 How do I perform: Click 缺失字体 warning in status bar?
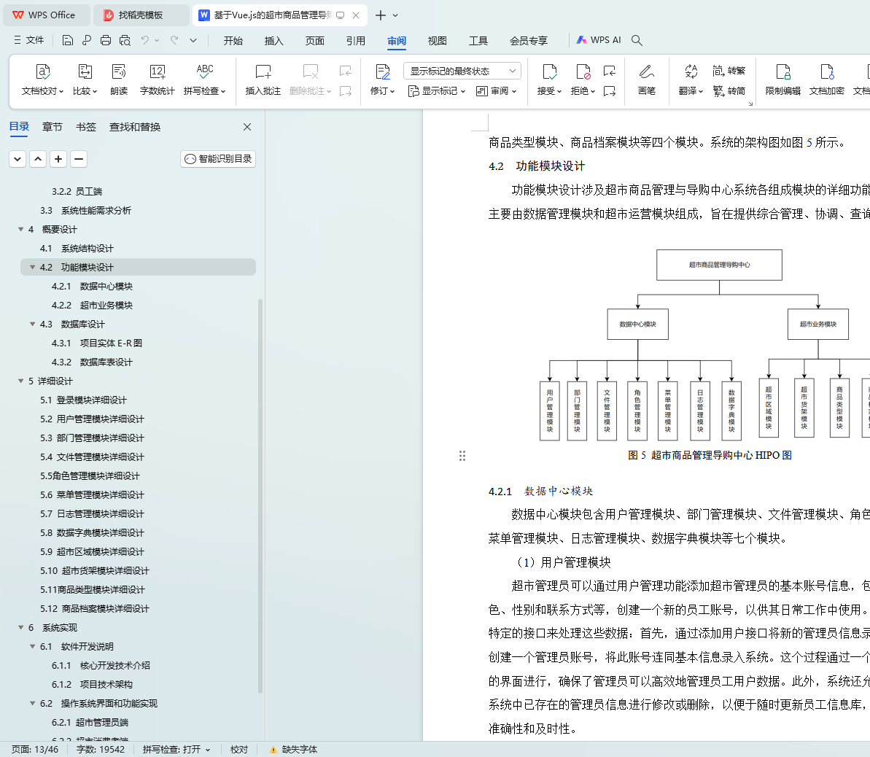293,749
